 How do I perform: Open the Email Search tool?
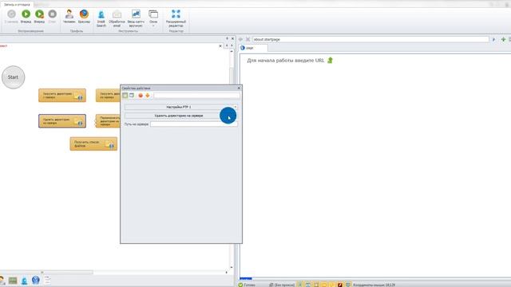(101, 18)
